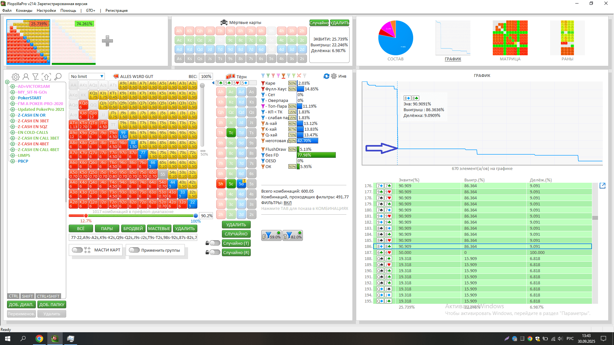Click the blue handle of range percentage slider

tap(196, 216)
